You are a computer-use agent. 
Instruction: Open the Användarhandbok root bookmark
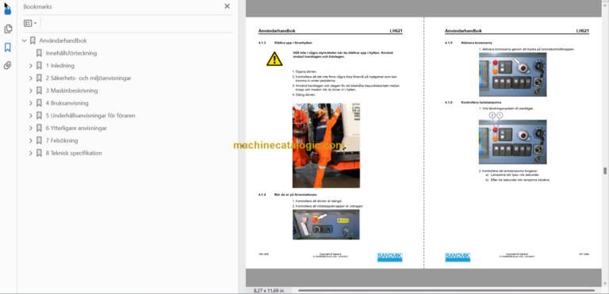click(63, 40)
